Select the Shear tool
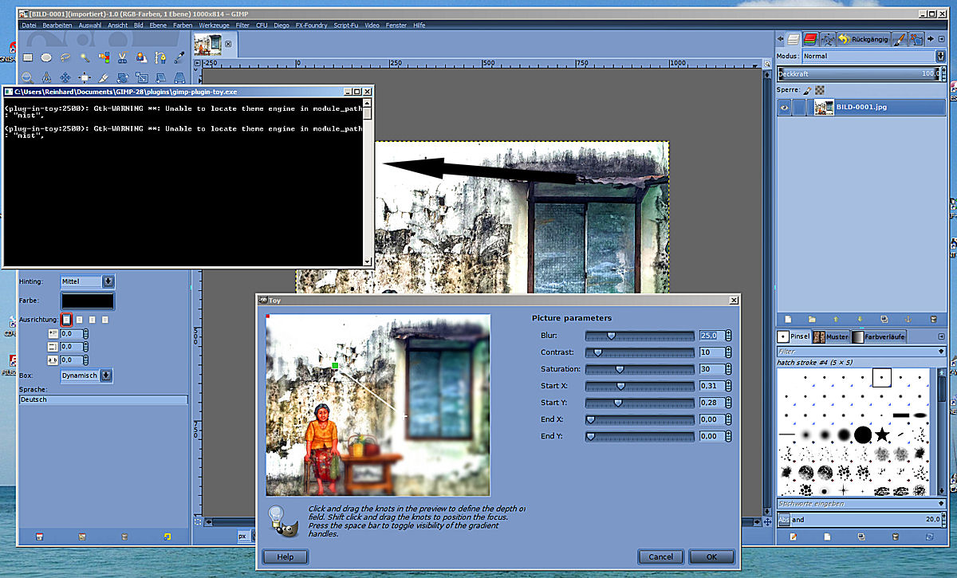The height and width of the screenshot is (578, 957). [161, 77]
